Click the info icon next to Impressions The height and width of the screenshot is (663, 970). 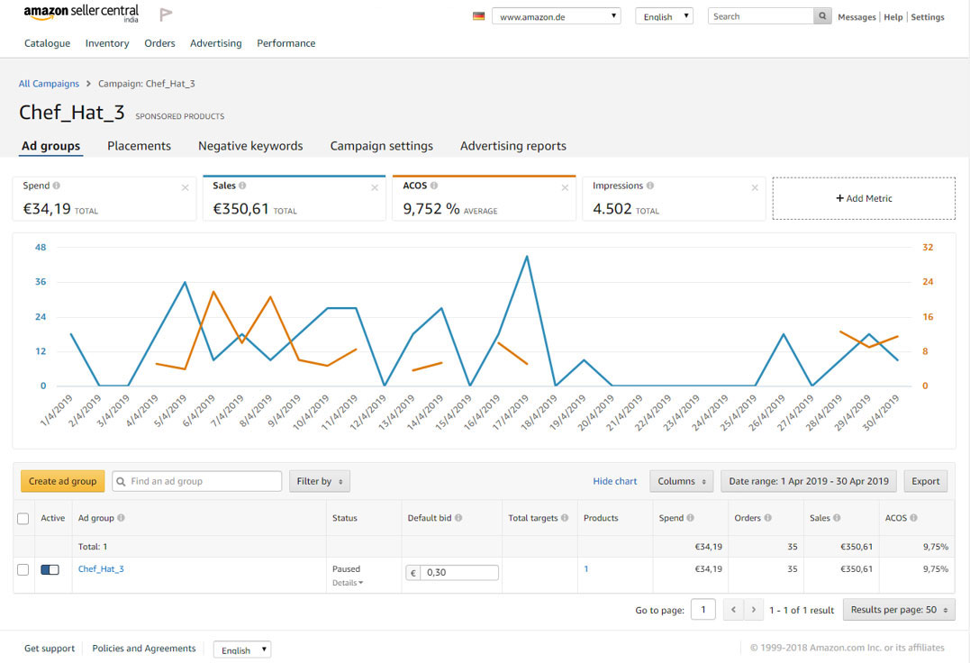coord(650,186)
